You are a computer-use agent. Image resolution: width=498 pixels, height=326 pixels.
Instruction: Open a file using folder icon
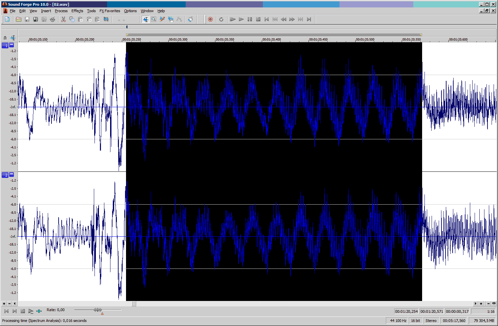pyautogui.click(x=19, y=19)
